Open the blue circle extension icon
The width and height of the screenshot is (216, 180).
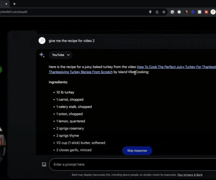(193, 12)
